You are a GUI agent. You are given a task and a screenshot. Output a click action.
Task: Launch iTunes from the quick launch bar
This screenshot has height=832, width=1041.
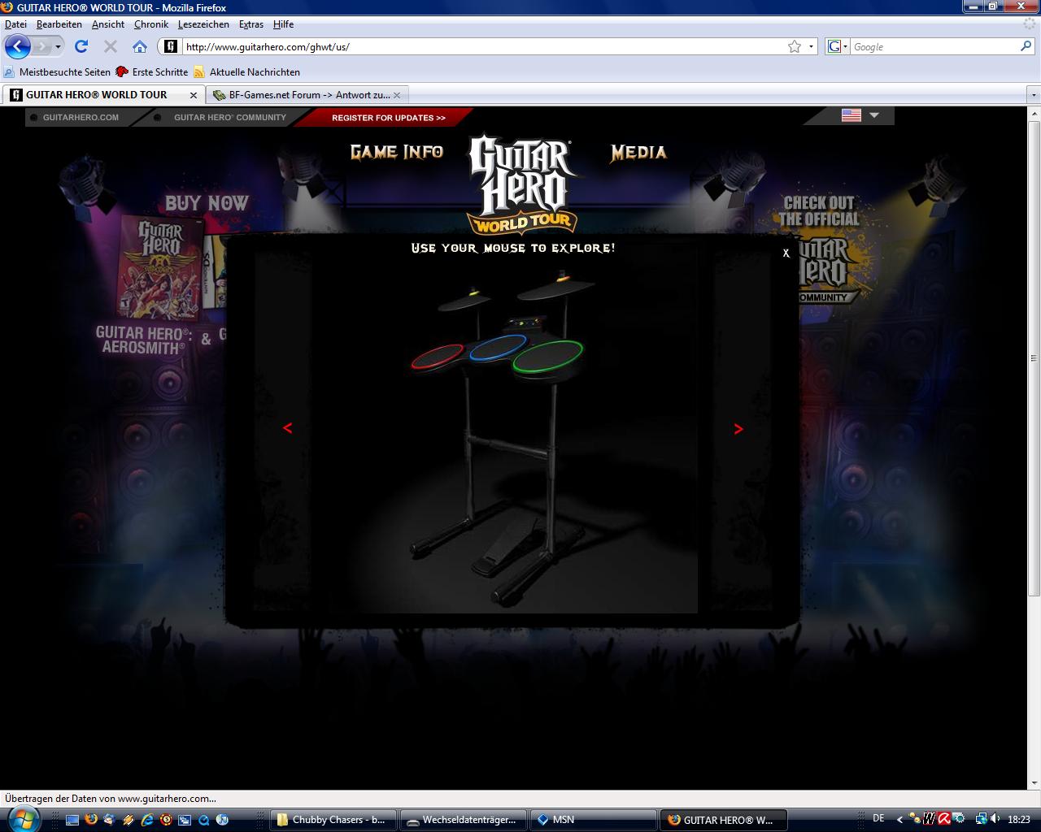coord(222,820)
